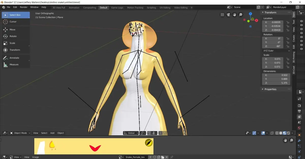Toggle viewport gizmos button
The width and height of the screenshot is (305, 159).
pyautogui.click(x=254, y=133)
